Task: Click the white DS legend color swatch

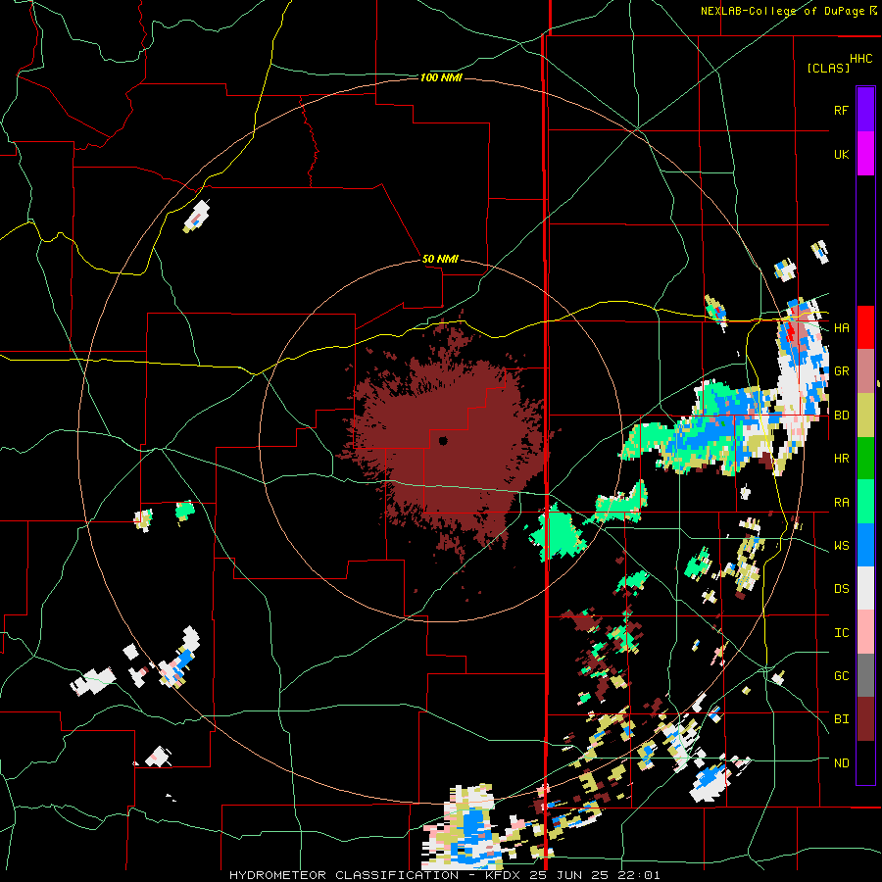Action: click(865, 589)
